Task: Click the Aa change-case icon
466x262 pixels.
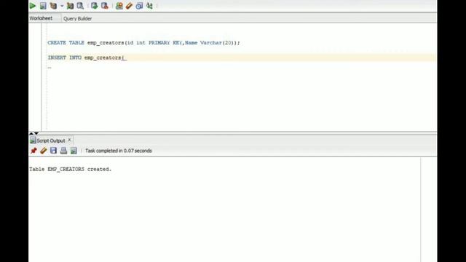Action: click(x=149, y=6)
